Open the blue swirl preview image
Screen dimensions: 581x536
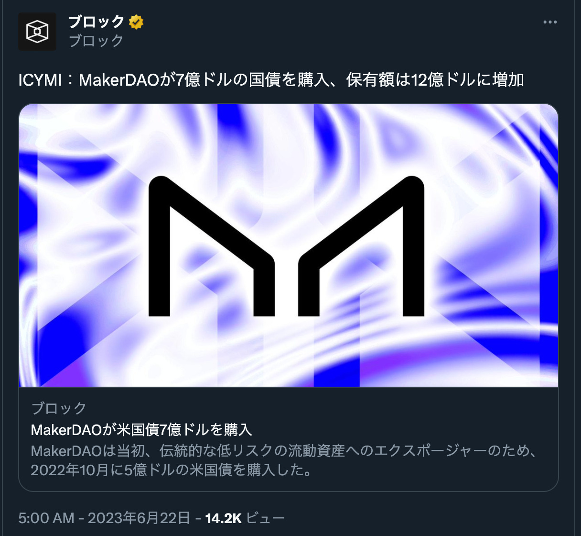point(289,245)
